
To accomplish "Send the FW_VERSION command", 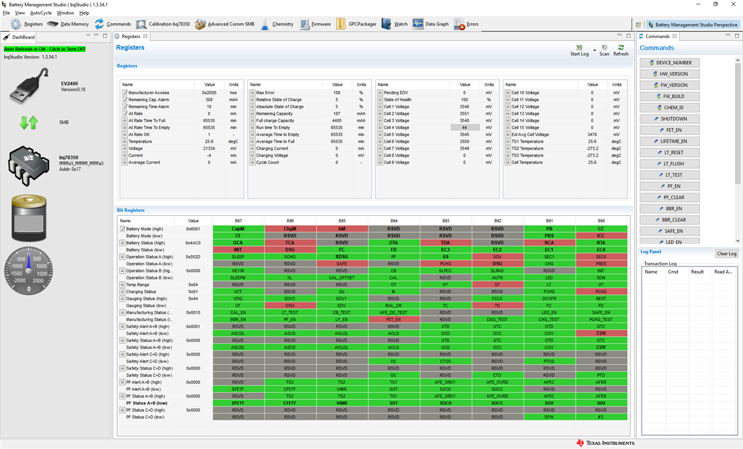I will point(670,85).
